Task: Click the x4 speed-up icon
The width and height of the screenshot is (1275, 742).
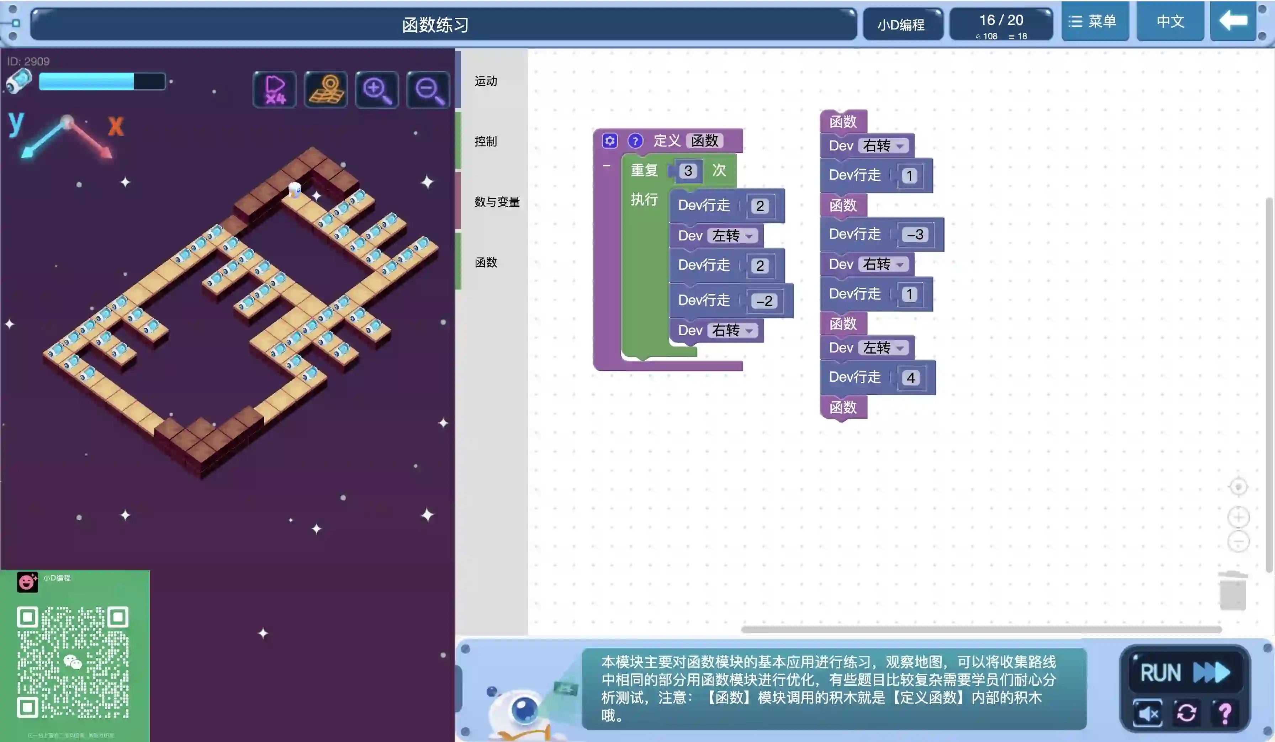Action: 275,90
